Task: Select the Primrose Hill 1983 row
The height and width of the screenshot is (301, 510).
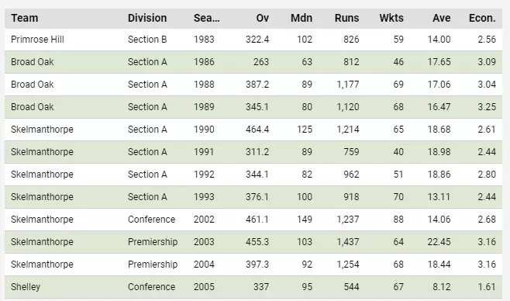Action: click(253, 40)
